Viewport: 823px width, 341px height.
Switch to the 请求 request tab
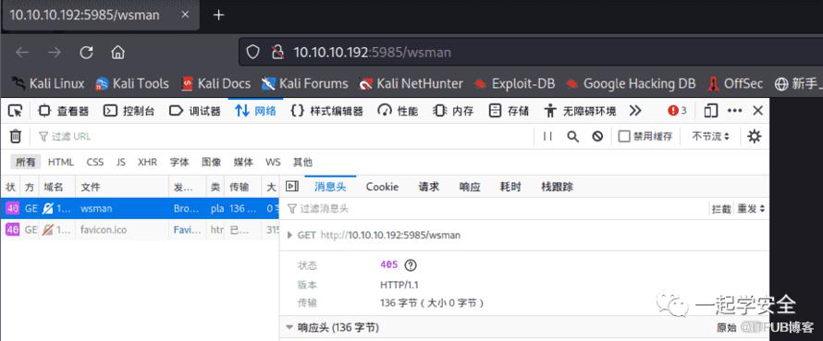429,187
